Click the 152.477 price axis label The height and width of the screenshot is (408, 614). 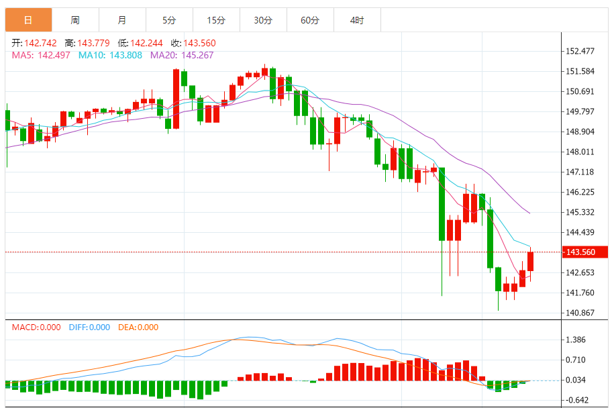pyautogui.click(x=580, y=51)
